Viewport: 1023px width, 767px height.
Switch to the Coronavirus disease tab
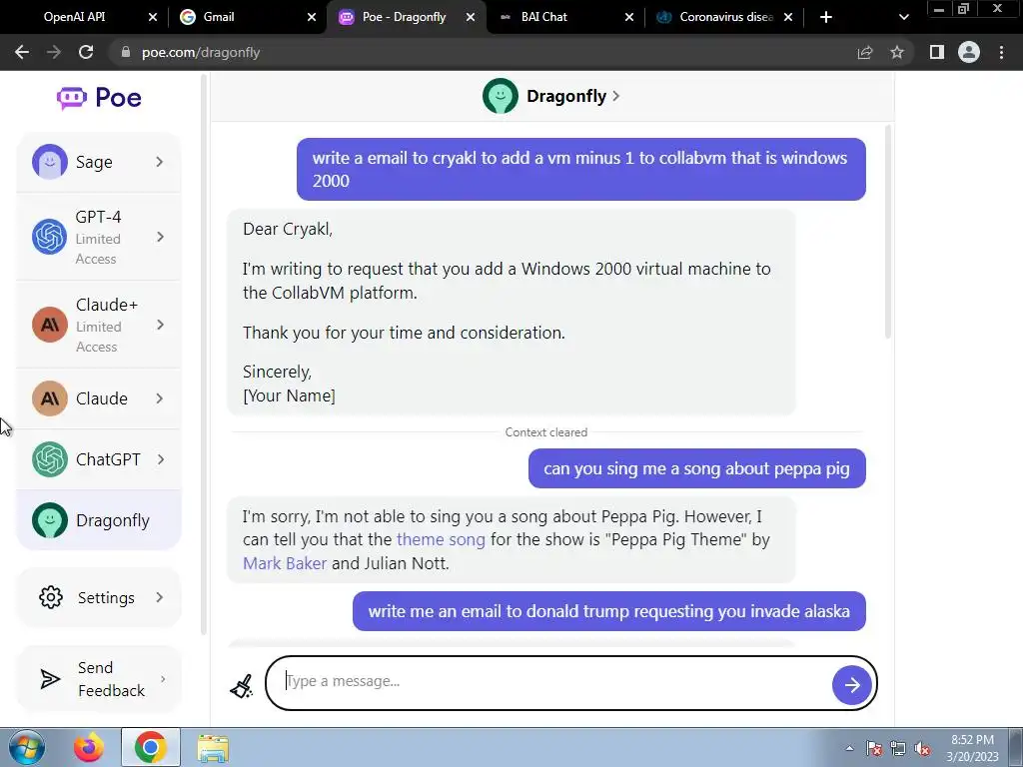click(x=725, y=17)
